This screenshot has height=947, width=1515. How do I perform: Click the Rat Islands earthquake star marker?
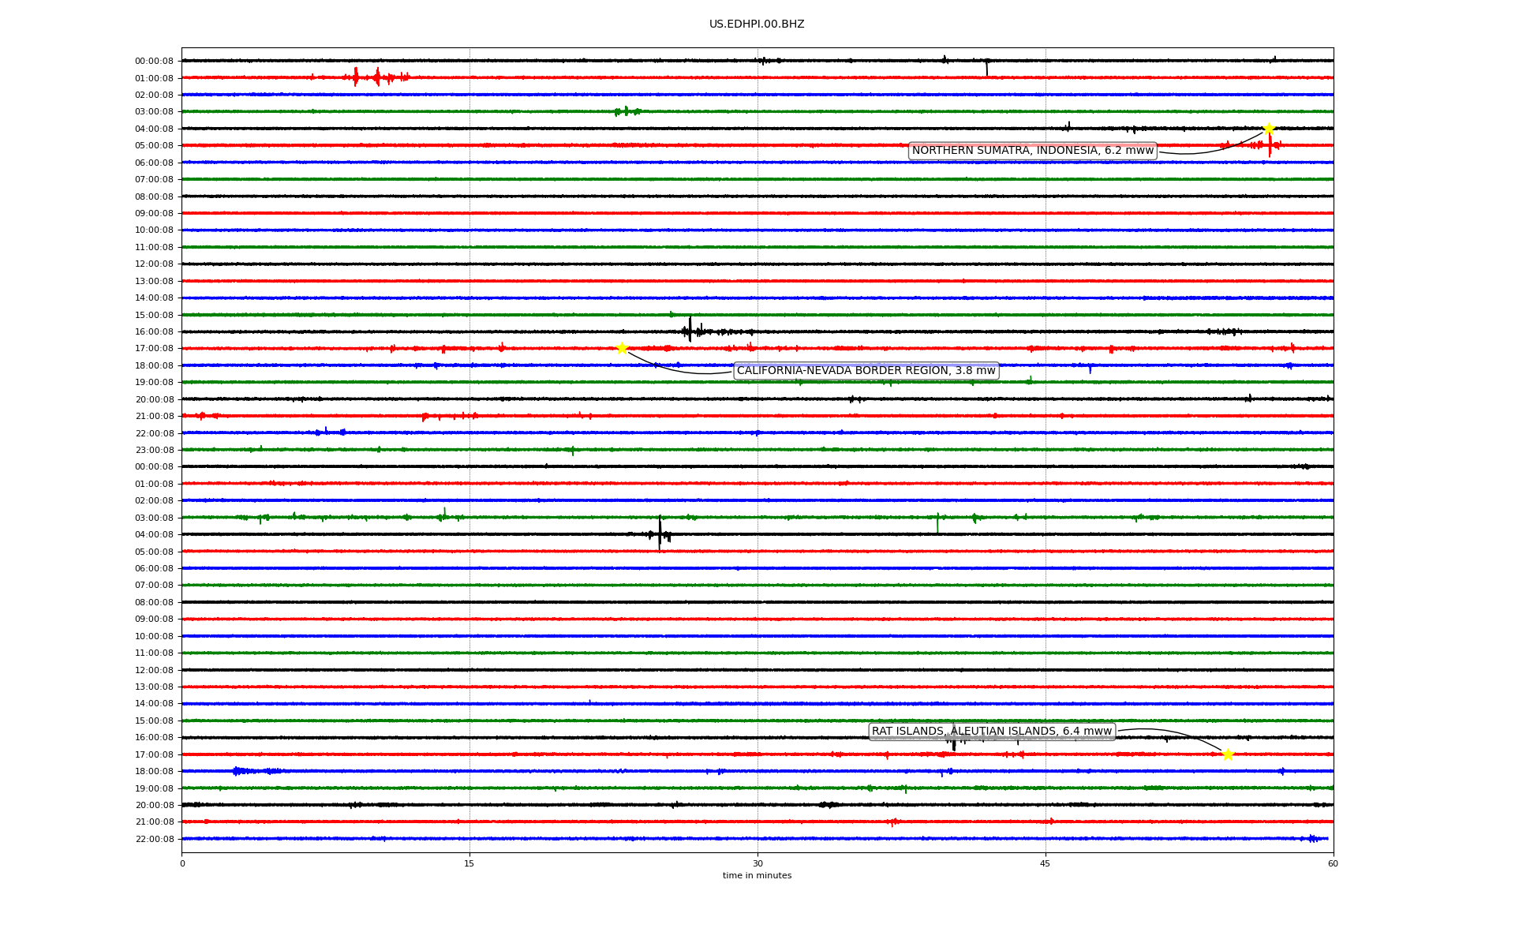pyautogui.click(x=1228, y=754)
